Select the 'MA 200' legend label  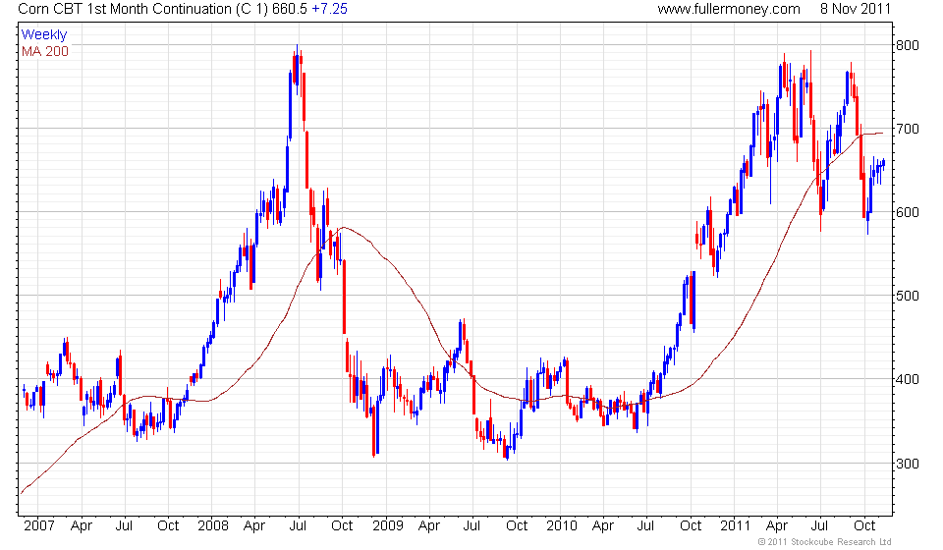pyautogui.click(x=45, y=51)
